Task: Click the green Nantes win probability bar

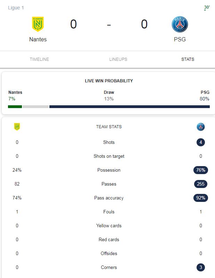Action: (15, 107)
